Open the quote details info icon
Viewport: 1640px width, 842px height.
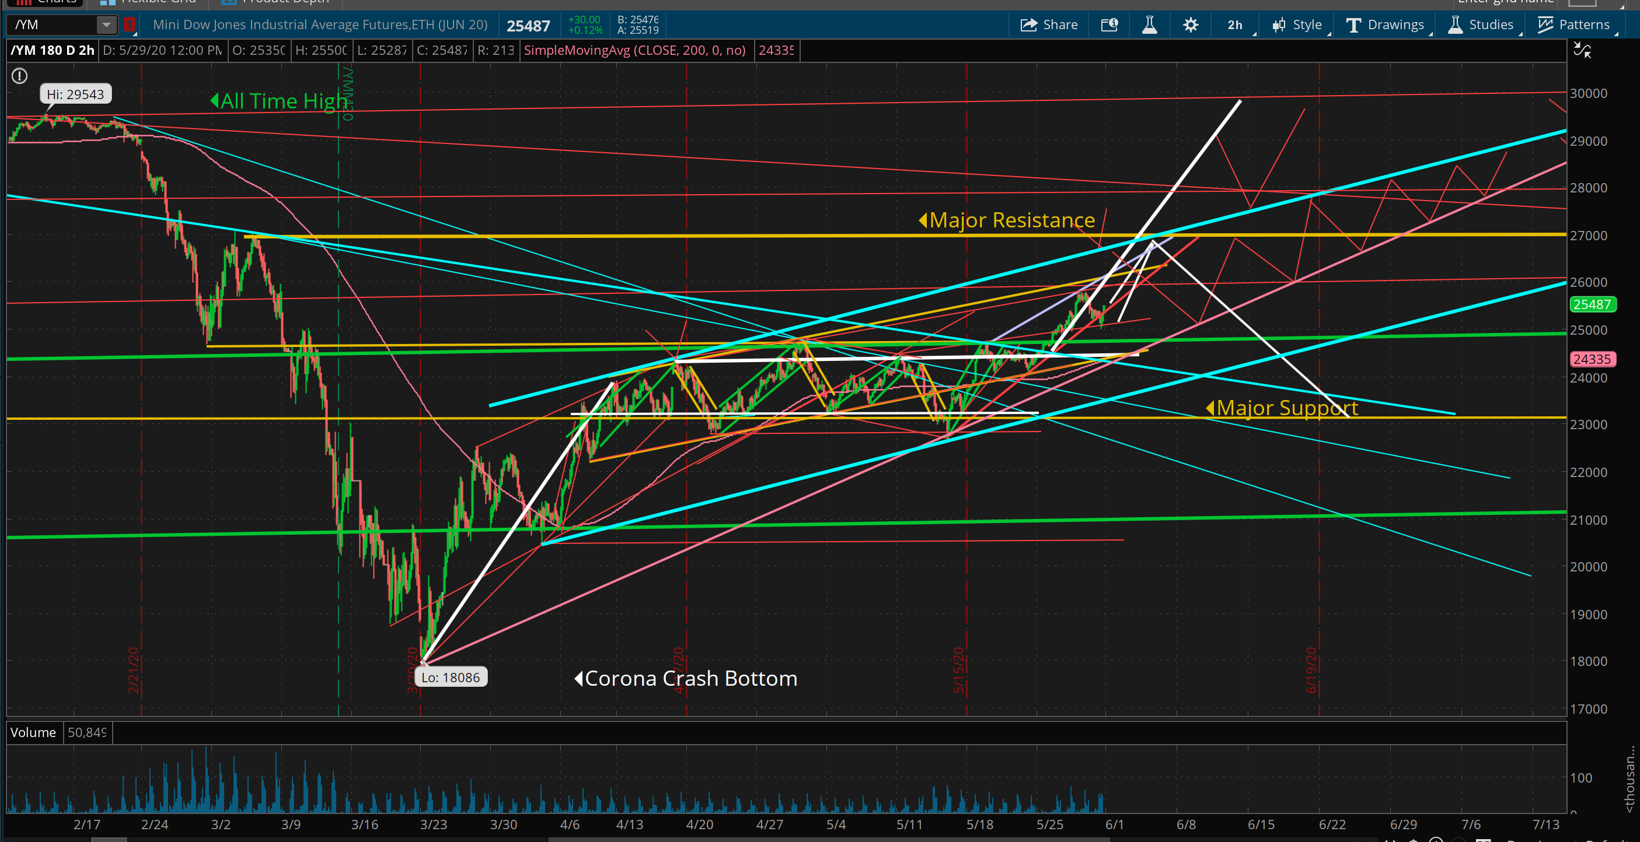click(1109, 25)
